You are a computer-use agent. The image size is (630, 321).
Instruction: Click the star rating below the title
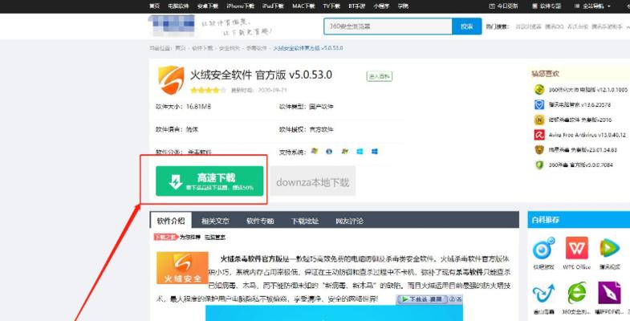(208, 90)
